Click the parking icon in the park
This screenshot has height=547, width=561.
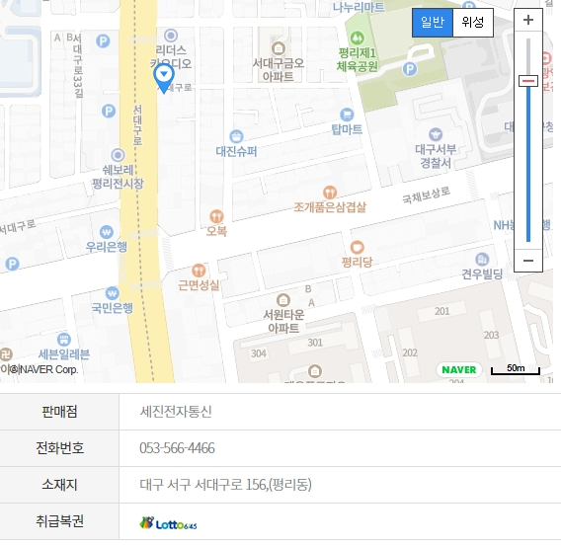tap(410, 69)
